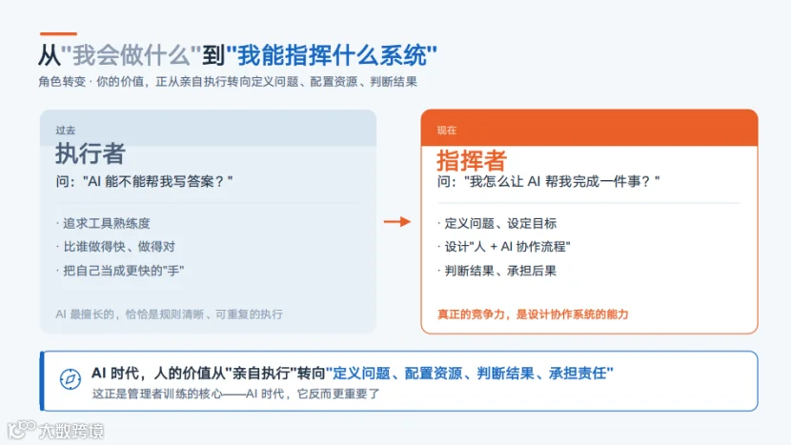Click footnote "AI 最擅长的，恰恰是规则清晰、可重复的执行"
Screen dimensions: 791x446
click(169, 314)
